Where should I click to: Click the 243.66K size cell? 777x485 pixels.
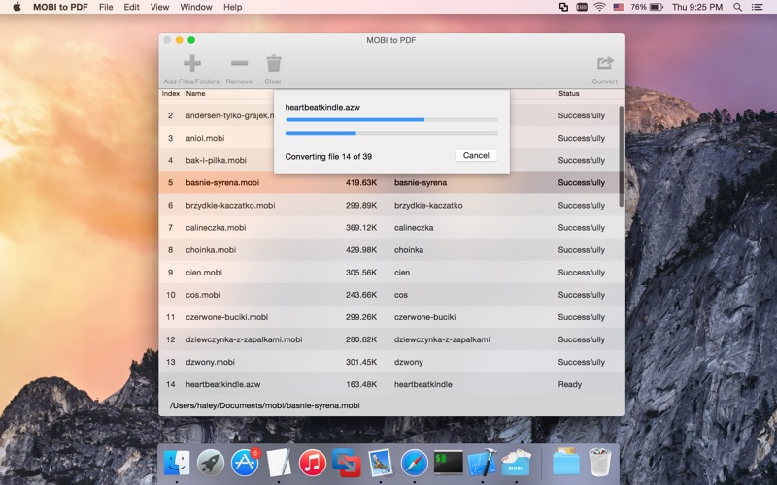(361, 295)
